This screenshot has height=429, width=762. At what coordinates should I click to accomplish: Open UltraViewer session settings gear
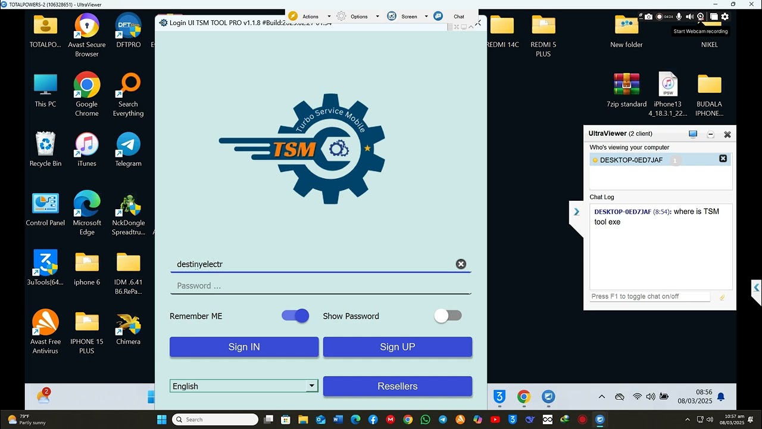pos(724,17)
